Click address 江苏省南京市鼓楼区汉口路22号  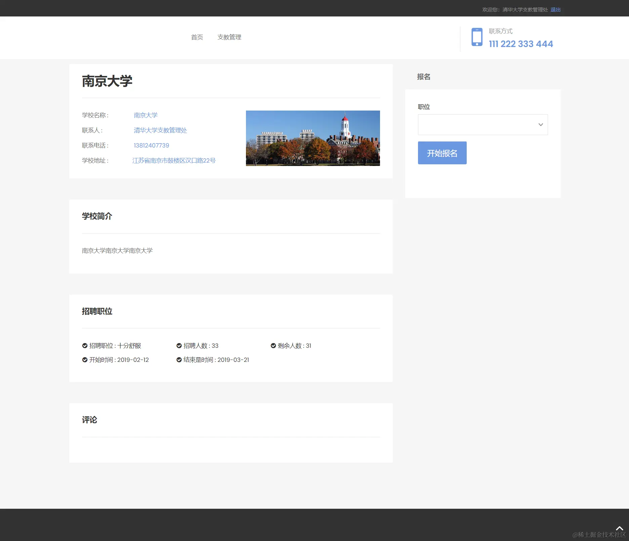[x=174, y=160]
